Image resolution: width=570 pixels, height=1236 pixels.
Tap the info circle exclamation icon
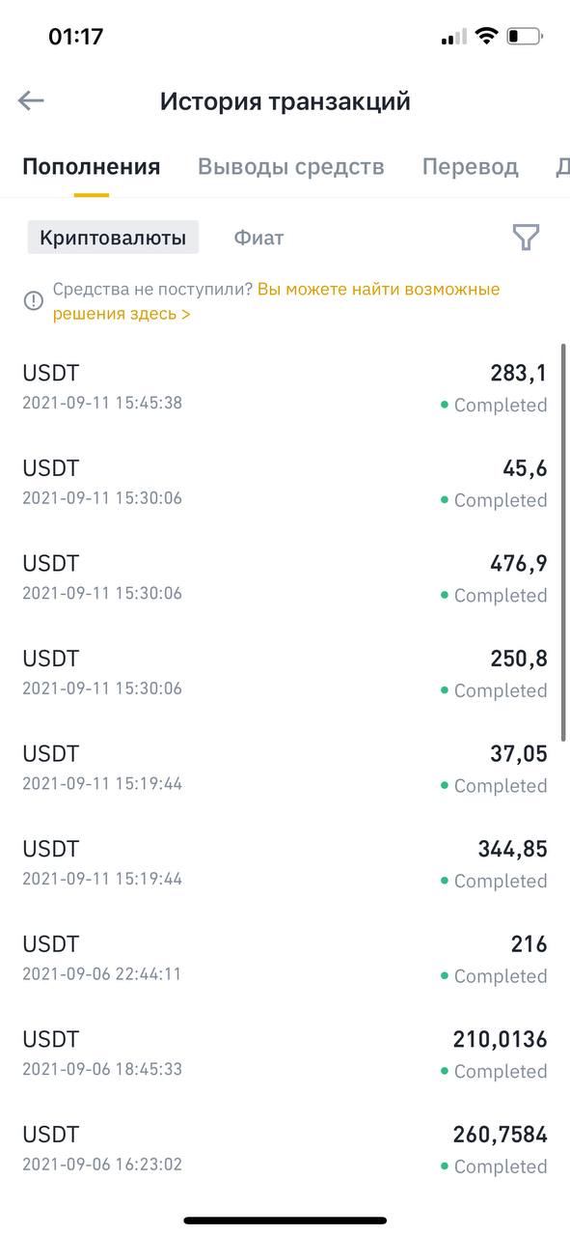pyautogui.click(x=34, y=301)
